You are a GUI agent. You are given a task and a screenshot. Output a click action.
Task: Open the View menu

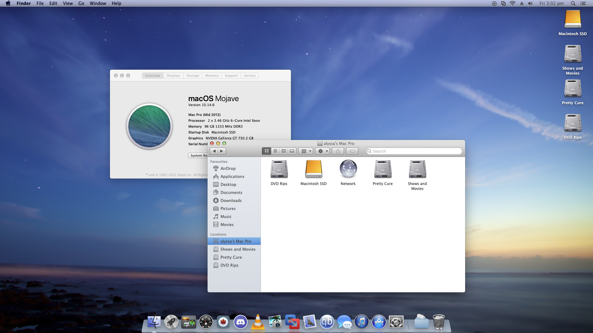tap(68, 3)
